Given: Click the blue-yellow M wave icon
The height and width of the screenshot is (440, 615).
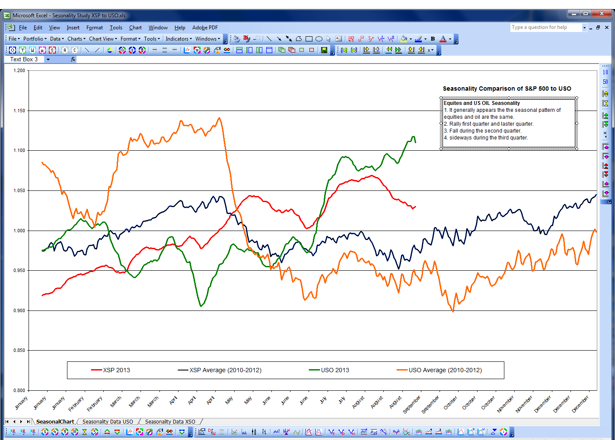Looking at the screenshot, I should point(344,50).
